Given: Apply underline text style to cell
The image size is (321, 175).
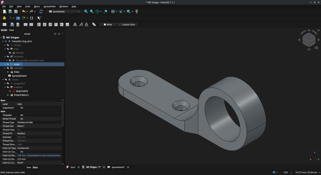Looking at the screenshot, I should click(87, 24).
